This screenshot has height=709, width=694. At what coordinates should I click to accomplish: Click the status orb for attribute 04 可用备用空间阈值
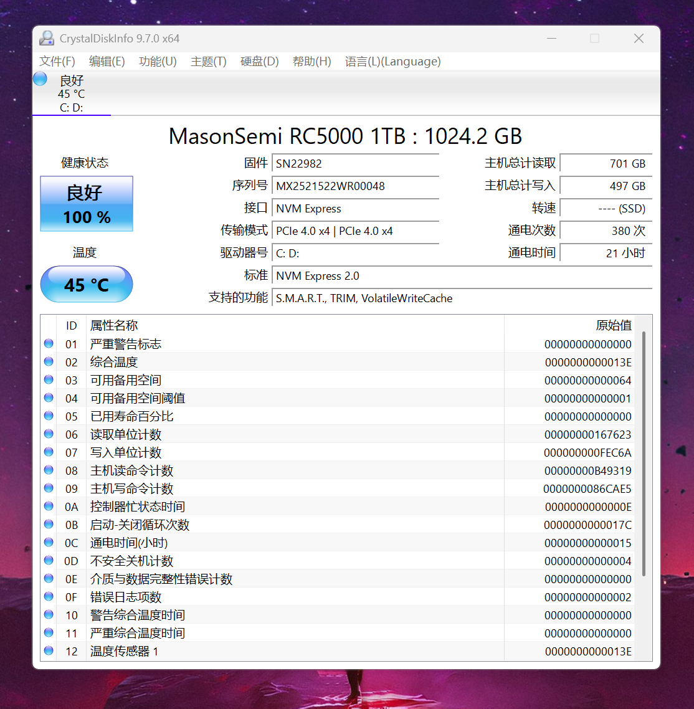[49, 398]
